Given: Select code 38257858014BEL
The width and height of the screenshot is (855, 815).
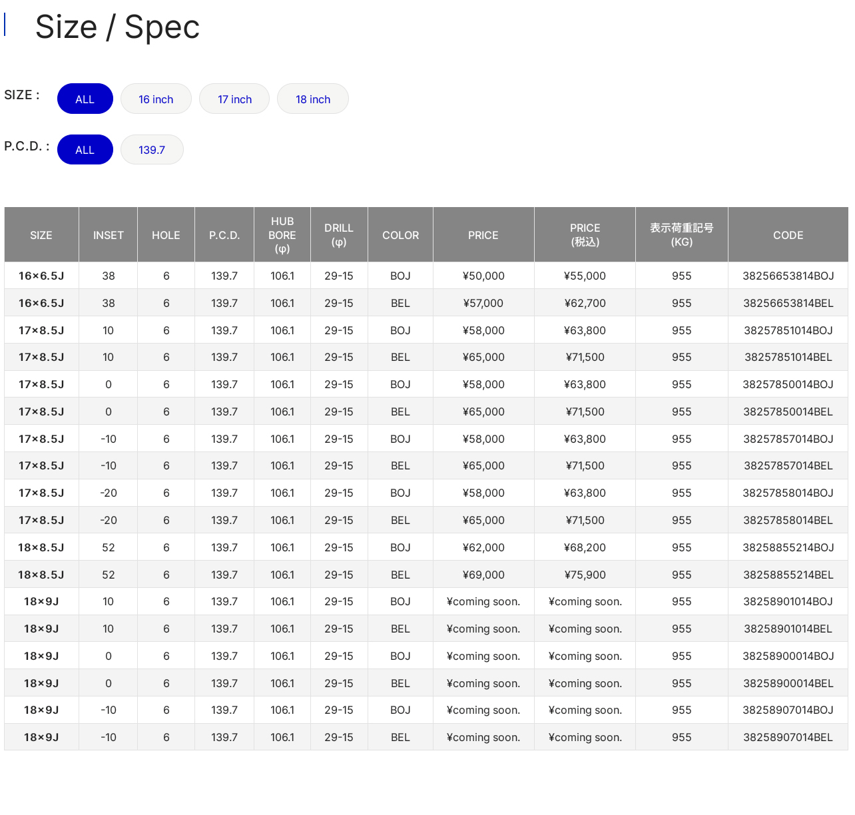Looking at the screenshot, I should pyautogui.click(x=788, y=520).
